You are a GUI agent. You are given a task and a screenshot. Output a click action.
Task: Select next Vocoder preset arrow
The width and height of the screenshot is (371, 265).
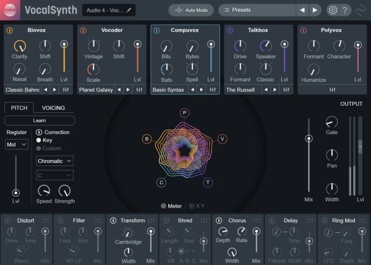(128, 90)
